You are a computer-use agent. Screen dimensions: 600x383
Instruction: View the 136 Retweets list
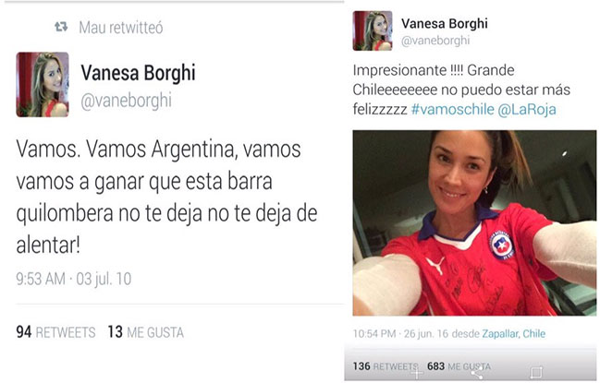click(x=386, y=366)
